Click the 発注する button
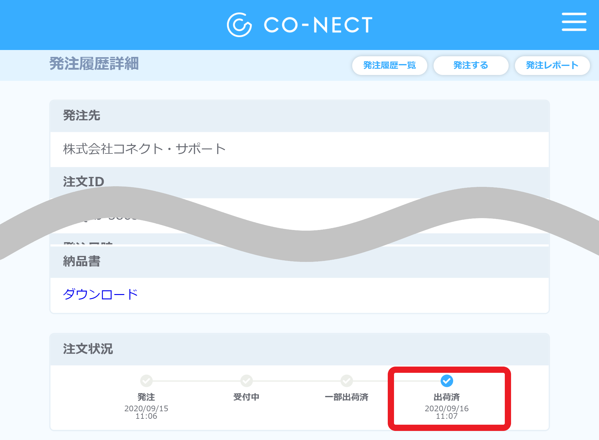This screenshot has height=440, width=599. point(471,65)
